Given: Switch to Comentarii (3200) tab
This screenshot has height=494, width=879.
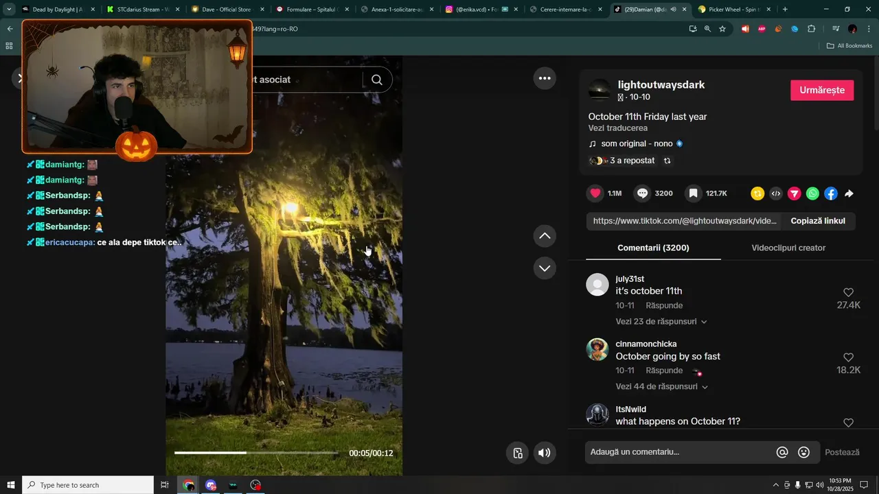Looking at the screenshot, I should pyautogui.click(x=653, y=248).
